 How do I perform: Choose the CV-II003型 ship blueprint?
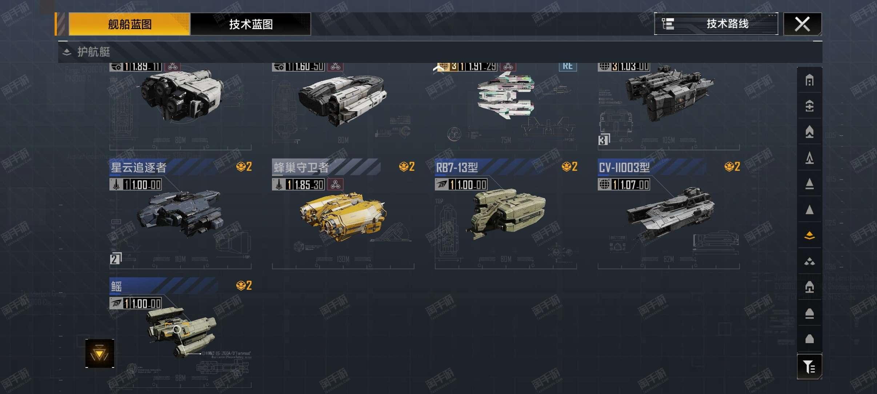(669, 214)
